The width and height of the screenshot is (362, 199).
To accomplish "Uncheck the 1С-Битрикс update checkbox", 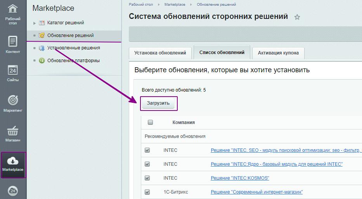I will [147, 192].
